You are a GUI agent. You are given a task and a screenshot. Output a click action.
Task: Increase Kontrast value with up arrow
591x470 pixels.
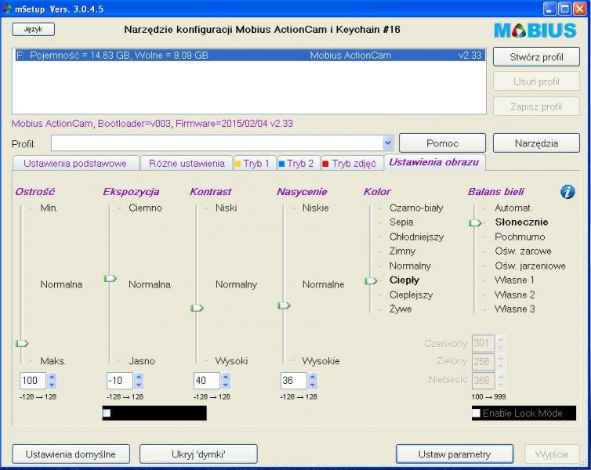(226, 377)
